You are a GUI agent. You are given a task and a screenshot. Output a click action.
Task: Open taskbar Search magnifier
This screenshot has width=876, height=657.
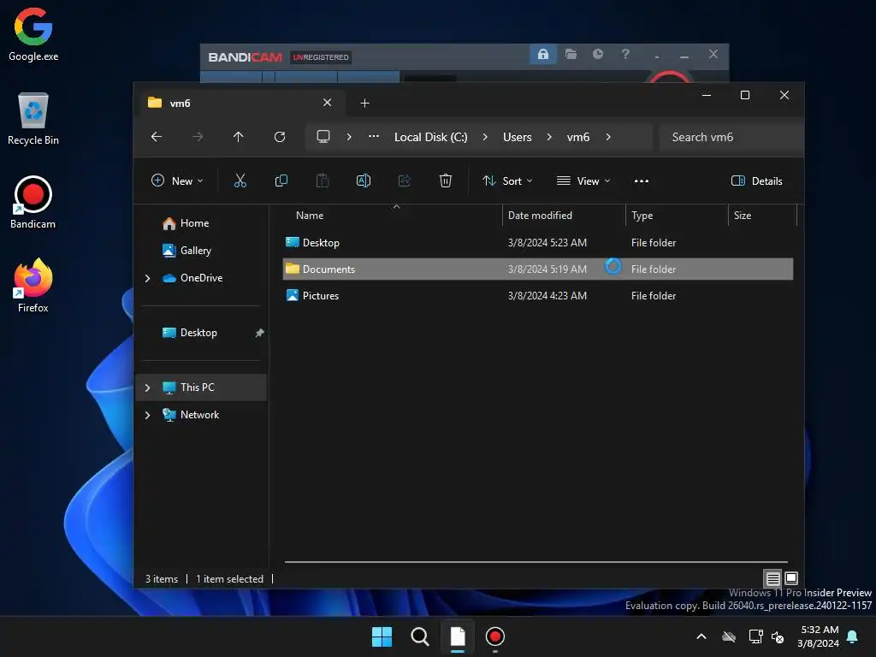[x=419, y=636]
